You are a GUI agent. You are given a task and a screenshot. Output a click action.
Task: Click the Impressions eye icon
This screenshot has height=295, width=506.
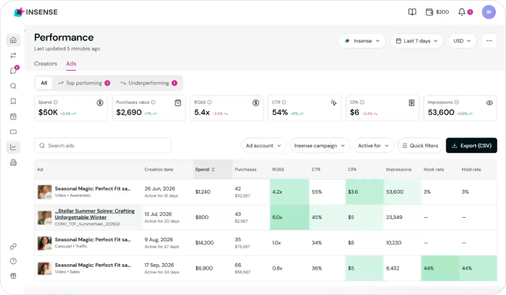tap(489, 103)
